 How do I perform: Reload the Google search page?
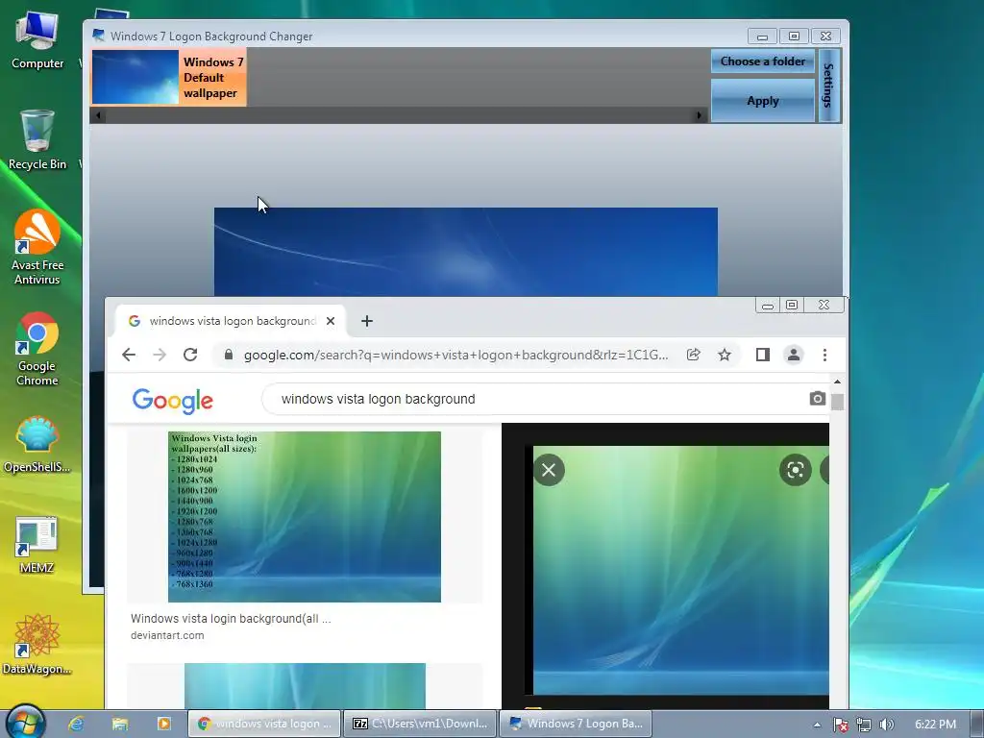coord(190,355)
